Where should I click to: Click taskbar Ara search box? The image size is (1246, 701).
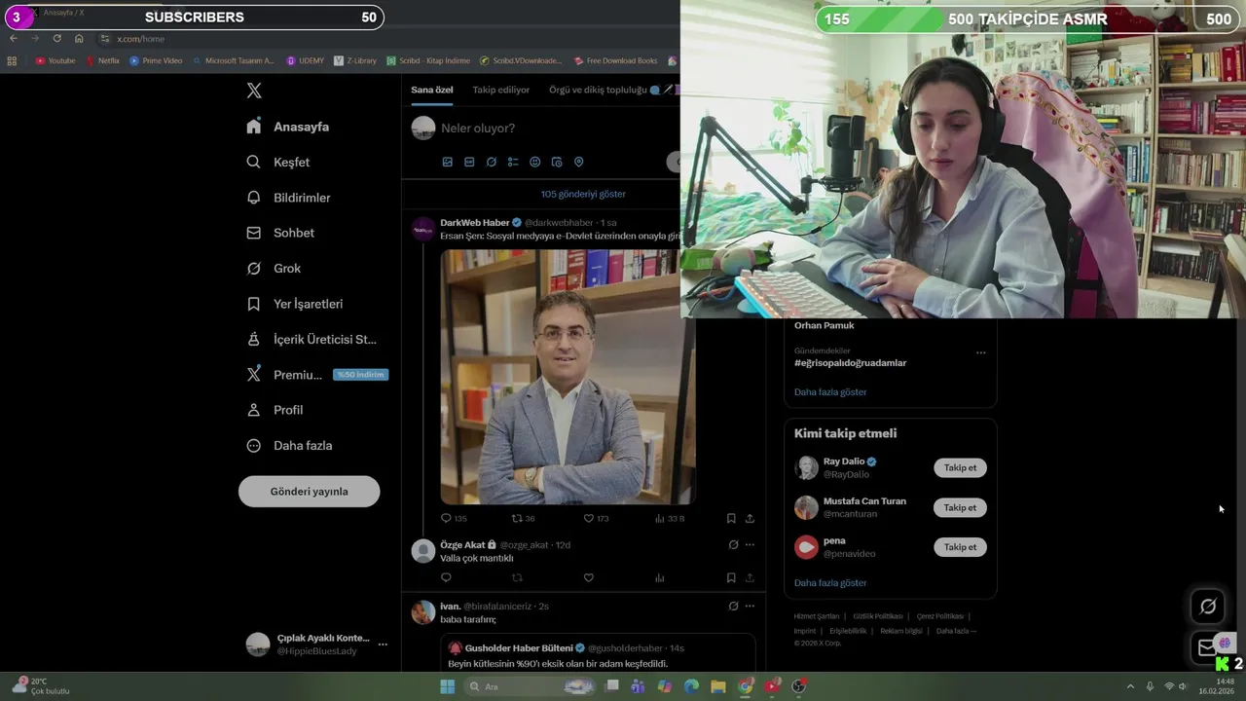point(531,686)
